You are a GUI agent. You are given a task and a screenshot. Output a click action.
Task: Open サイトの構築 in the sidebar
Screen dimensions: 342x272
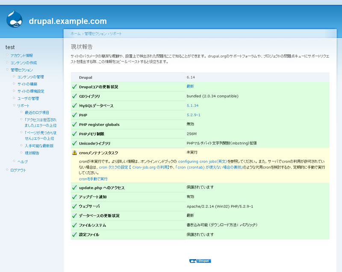[x=27, y=84]
